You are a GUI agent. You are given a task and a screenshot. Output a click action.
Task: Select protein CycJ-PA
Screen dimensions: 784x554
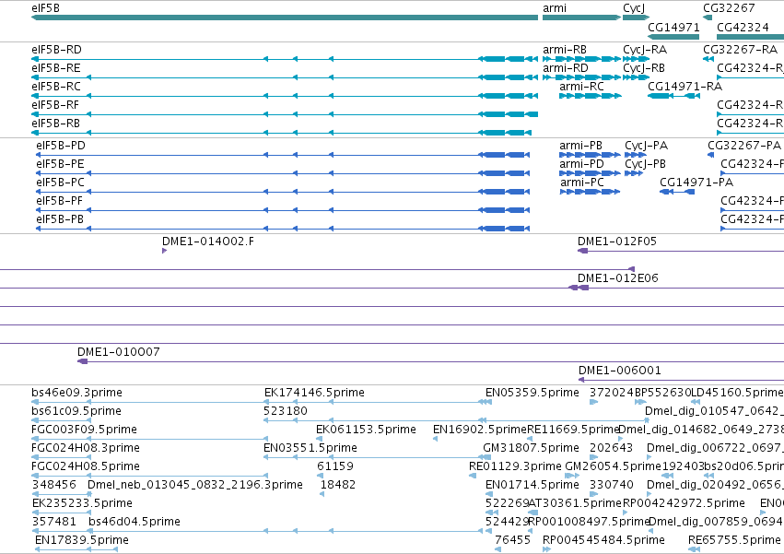tap(646, 146)
